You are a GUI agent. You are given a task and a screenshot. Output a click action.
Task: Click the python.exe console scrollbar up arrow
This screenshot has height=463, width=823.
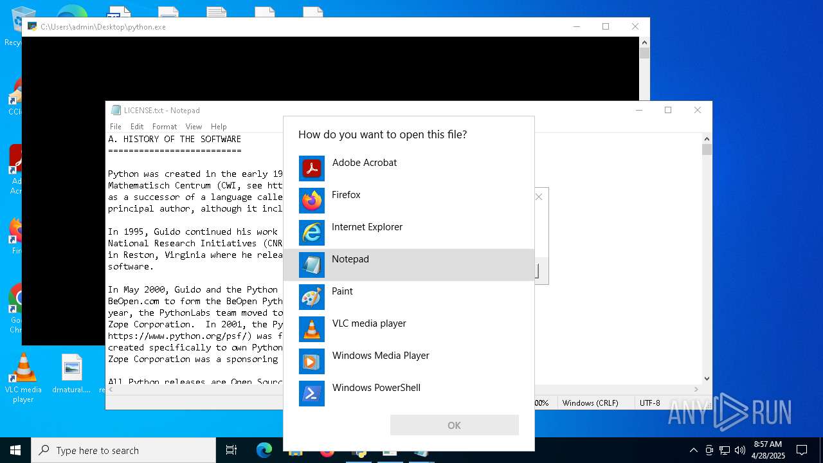coord(644,42)
